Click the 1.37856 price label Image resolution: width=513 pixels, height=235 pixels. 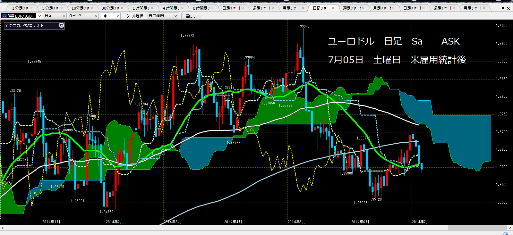(x=268, y=103)
